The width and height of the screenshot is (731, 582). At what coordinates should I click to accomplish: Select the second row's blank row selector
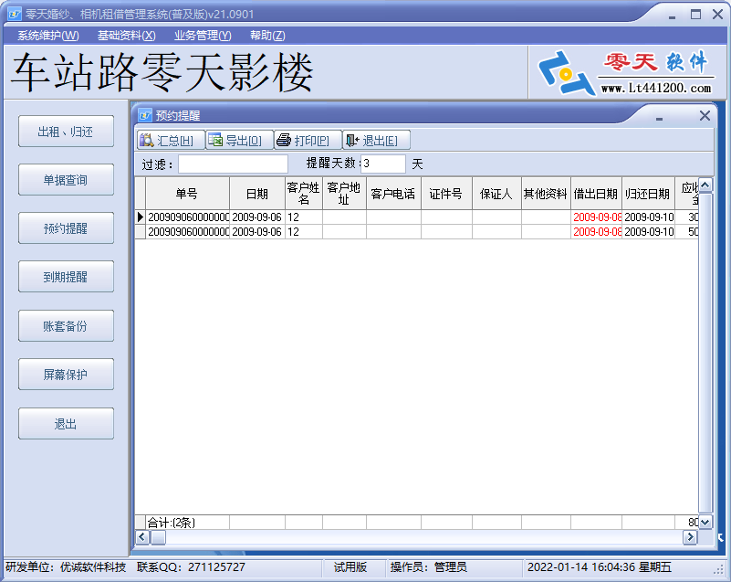click(x=141, y=231)
